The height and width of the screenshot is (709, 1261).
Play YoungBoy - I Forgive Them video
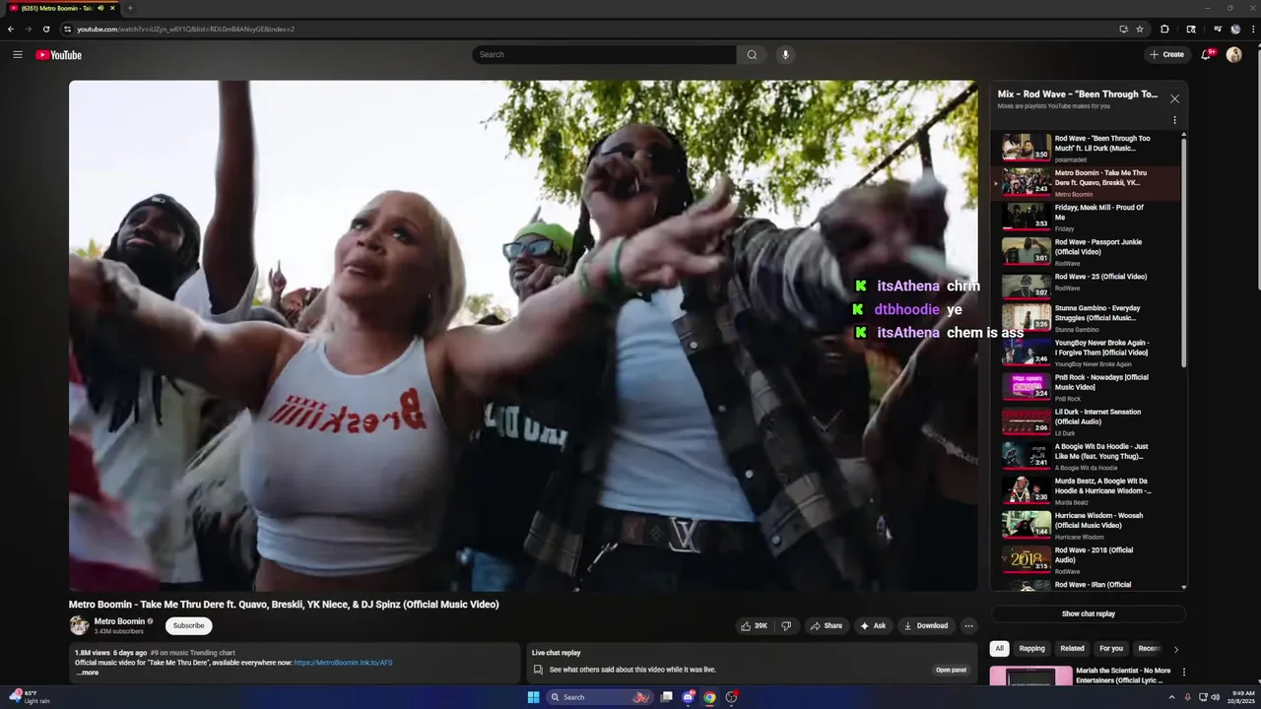(x=1087, y=352)
